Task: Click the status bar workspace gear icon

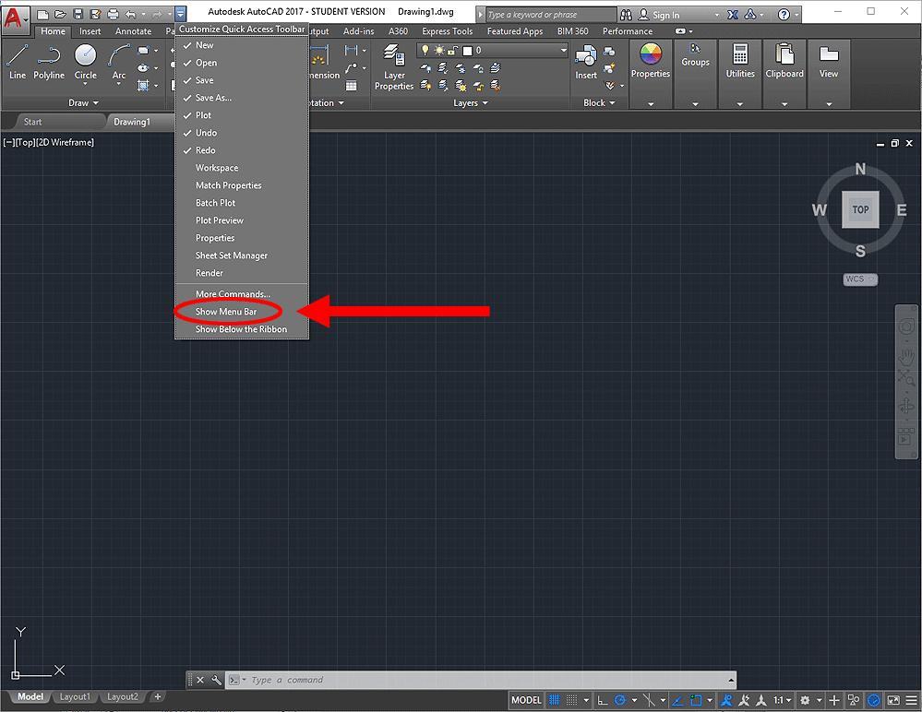Action: (805, 700)
